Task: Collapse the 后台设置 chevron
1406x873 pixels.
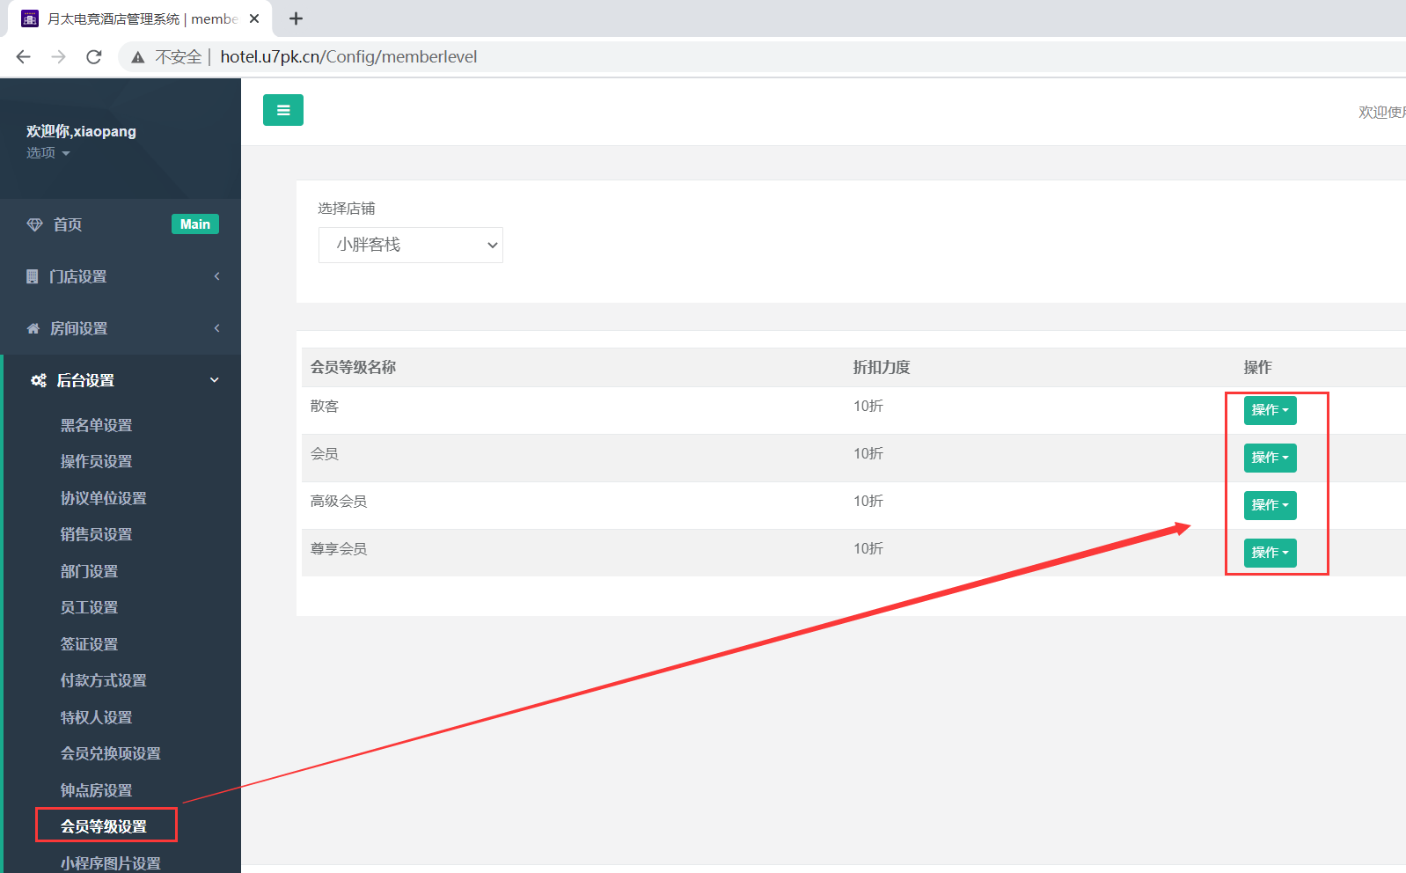Action: pyautogui.click(x=215, y=380)
